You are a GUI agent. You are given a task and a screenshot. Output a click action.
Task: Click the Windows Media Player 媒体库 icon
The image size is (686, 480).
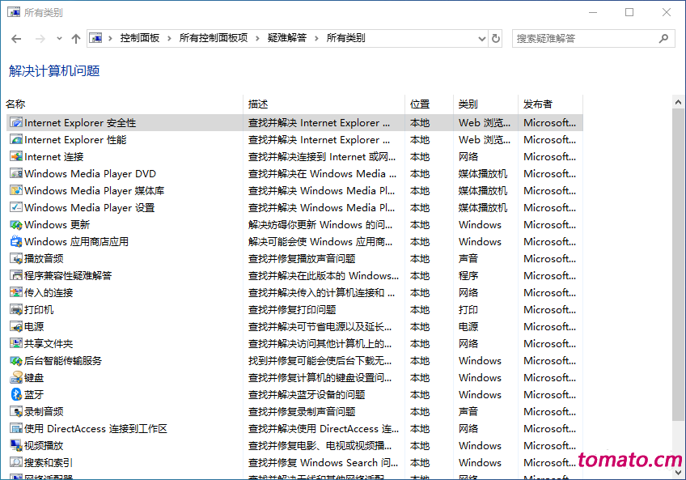(x=16, y=190)
